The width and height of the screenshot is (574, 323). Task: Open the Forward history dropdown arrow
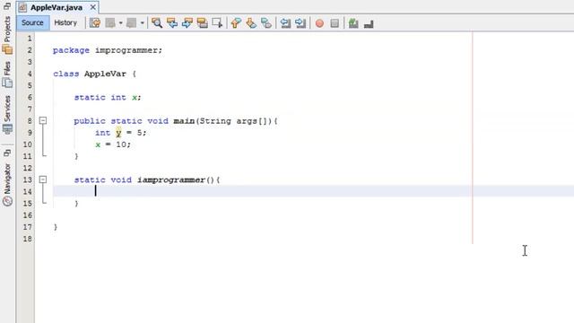point(142,23)
